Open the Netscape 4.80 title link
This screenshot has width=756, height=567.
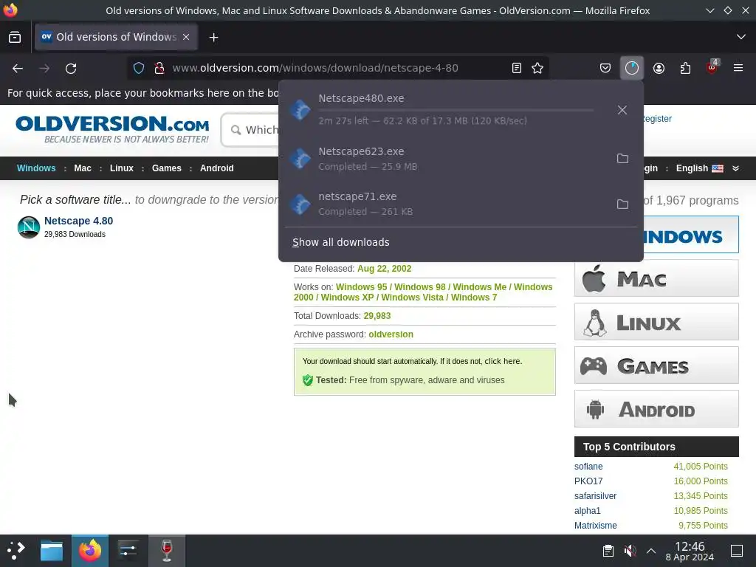tap(78, 221)
